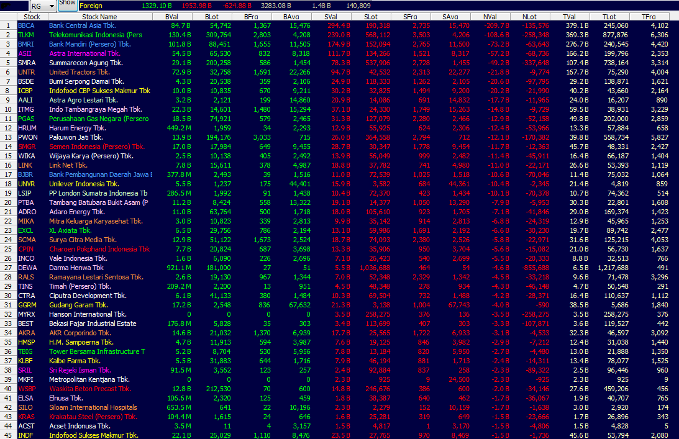The image size is (679, 439).
Task: Sort by the BFrq column header
Action: pyautogui.click(x=251, y=17)
